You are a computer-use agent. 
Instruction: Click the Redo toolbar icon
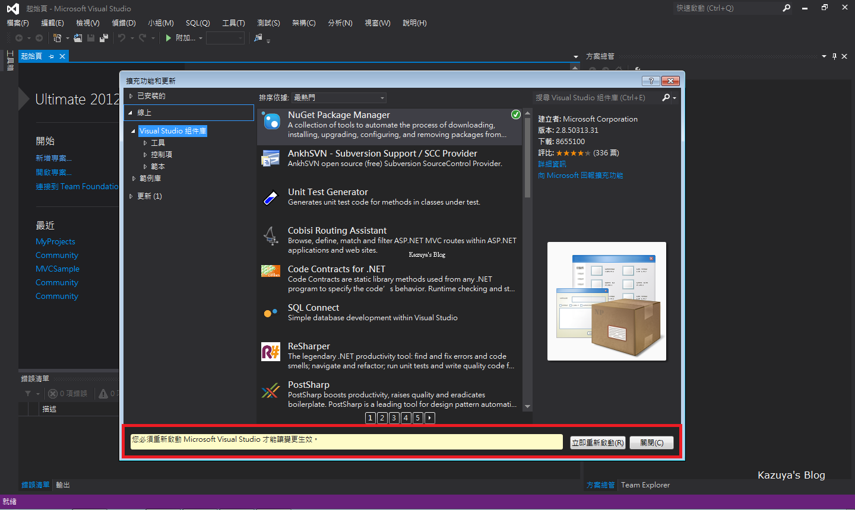click(142, 38)
